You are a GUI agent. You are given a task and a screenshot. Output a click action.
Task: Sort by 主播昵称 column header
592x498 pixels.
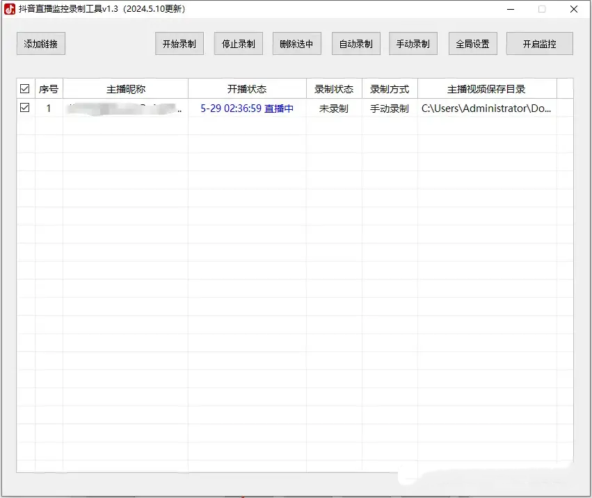pos(126,89)
